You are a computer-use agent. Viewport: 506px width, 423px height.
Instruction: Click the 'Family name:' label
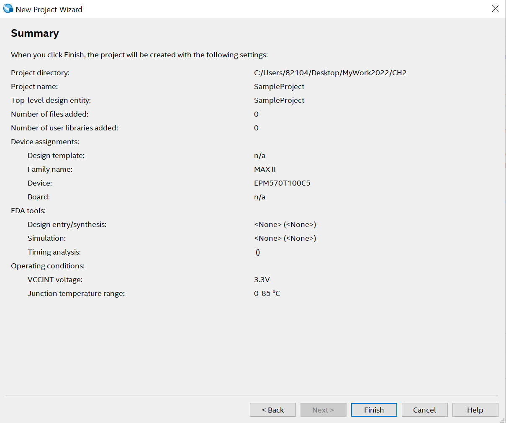click(50, 169)
